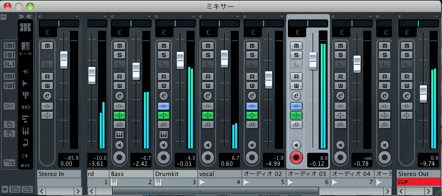This screenshot has height=196, width=442.
Task: Open channel settings 'e' on Stereo Out
Action: pyautogui.click(x=406, y=96)
